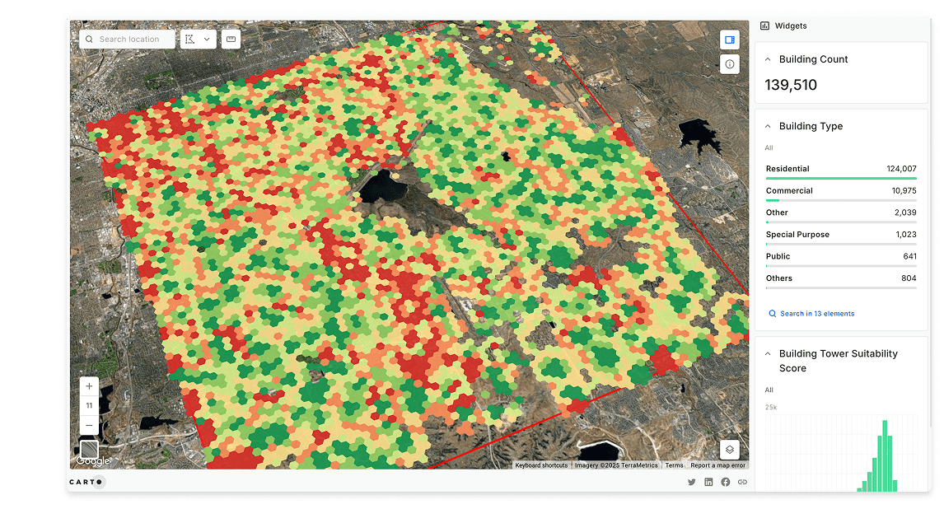Click the Keyboard shortcuts map option
The height and width of the screenshot is (509, 944).
pyautogui.click(x=541, y=465)
